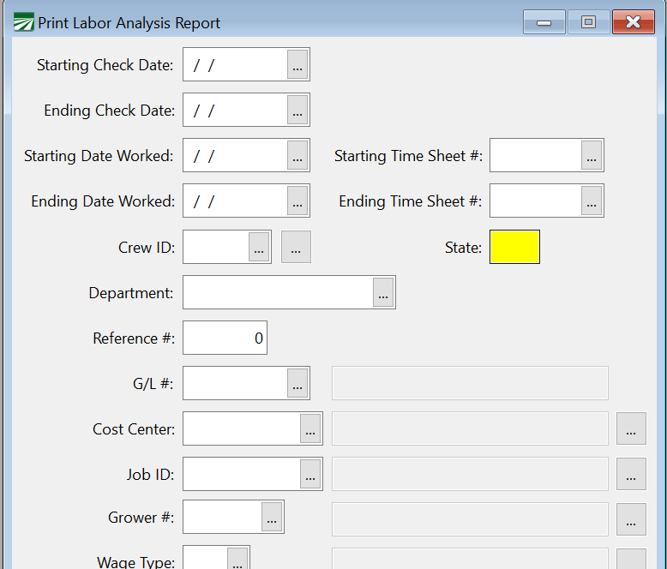
Task: Click into the Reference # field
Action: (225, 338)
